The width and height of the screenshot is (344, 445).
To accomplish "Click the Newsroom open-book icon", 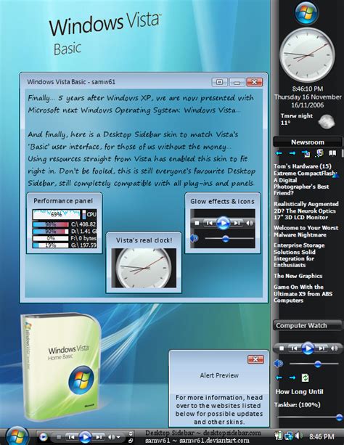I will pyautogui.click(x=332, y=153).
